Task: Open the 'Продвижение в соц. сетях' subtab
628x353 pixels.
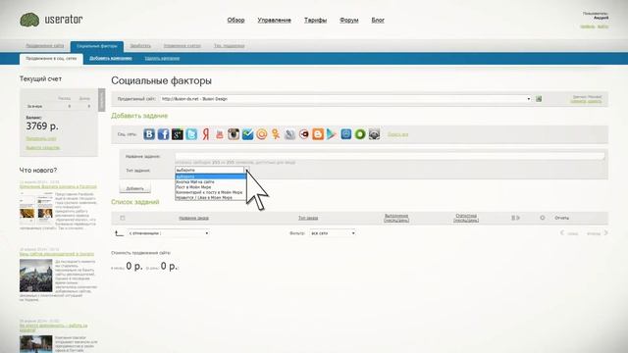Action: tap(51, 59)
